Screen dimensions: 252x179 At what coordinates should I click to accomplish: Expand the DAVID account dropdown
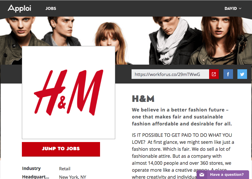233,8
